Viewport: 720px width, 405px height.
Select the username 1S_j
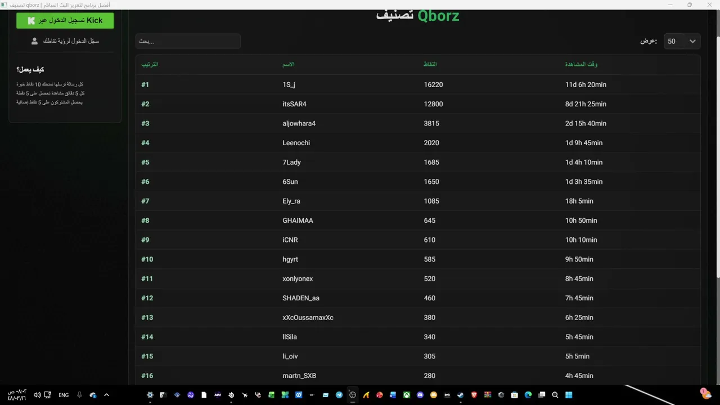pyautogui.click(x=289, y=84)
